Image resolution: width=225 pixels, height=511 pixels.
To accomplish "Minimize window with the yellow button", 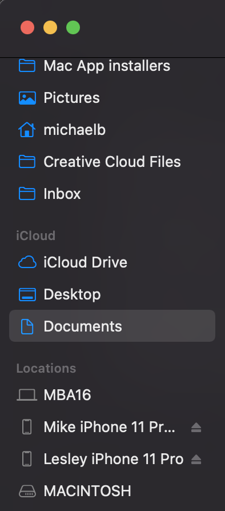I will click(50, 27).
